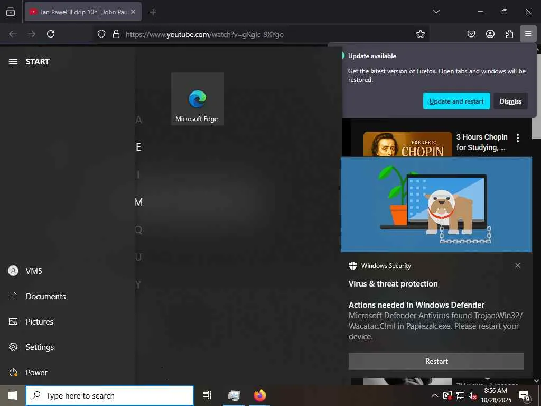Save the page to Pocket
This screenshot has height=406, width=541.
tap(471, 34)
